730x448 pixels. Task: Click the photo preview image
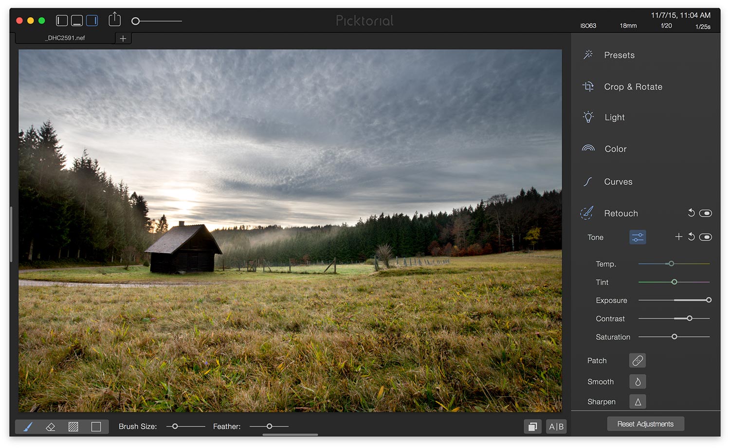(x=290, y=231)
